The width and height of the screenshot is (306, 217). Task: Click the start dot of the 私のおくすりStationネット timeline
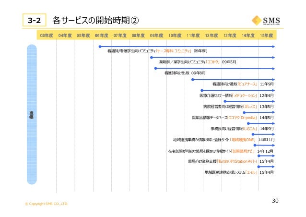pos(259,156)
